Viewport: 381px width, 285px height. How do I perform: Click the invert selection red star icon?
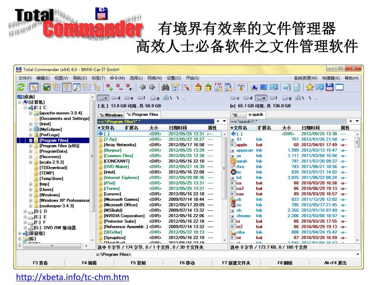point(128,87)
